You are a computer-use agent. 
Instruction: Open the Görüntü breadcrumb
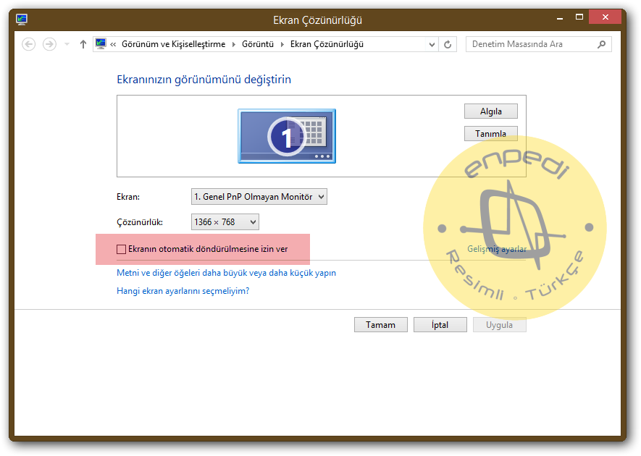[258, 44]
